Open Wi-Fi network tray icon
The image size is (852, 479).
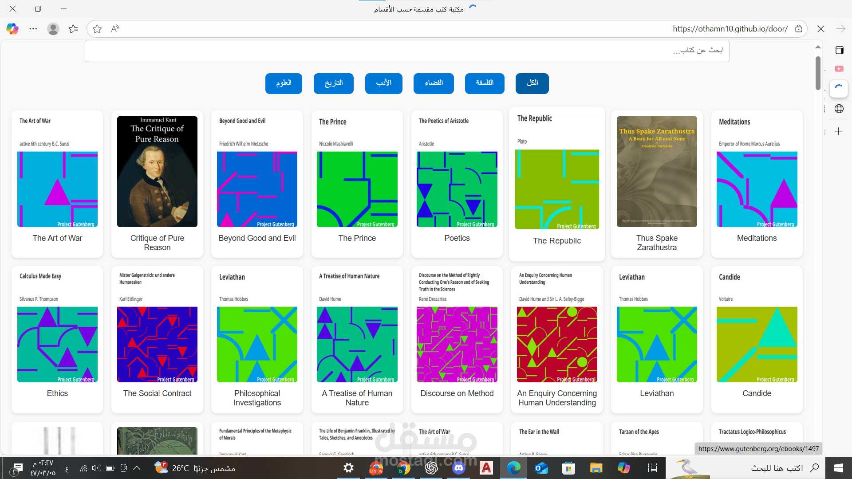(83, 468)
